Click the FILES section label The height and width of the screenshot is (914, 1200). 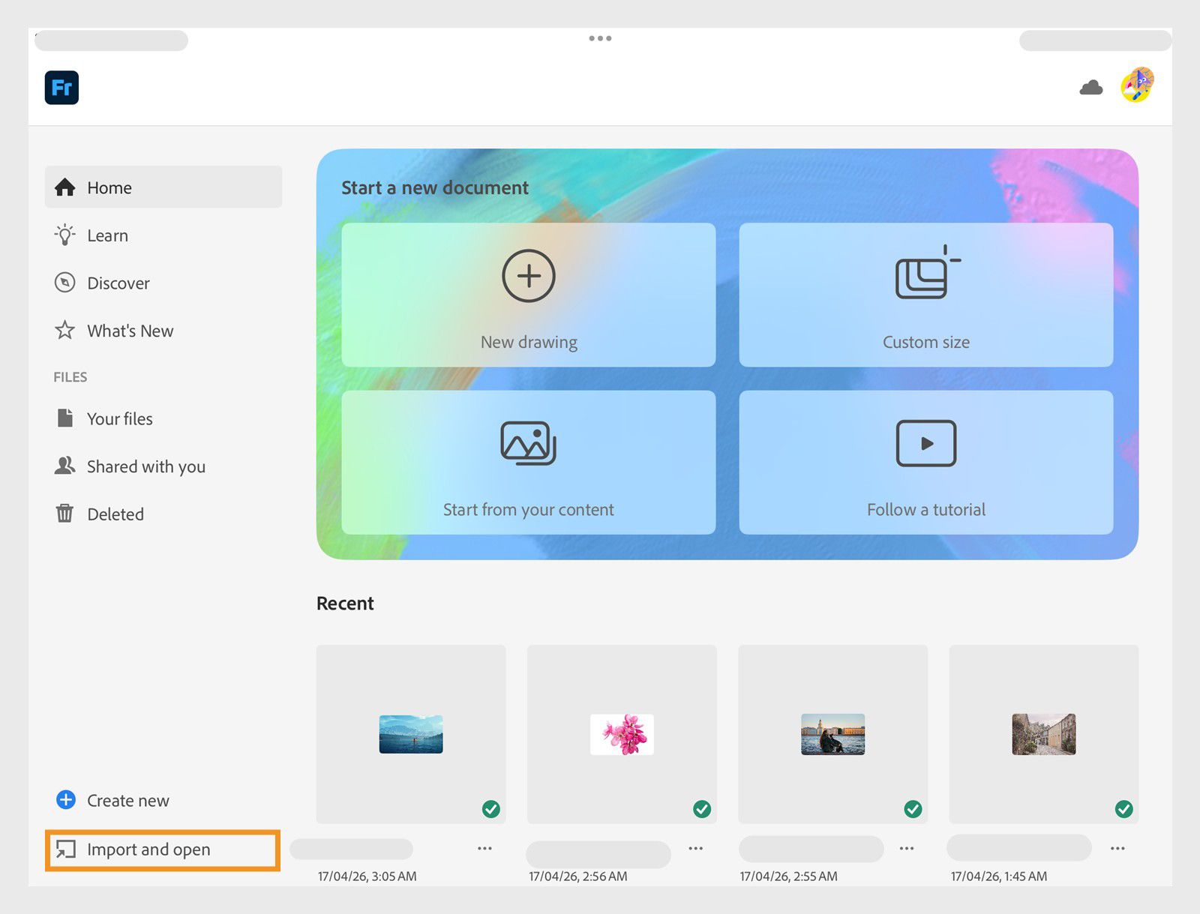[x=70, y=377]
